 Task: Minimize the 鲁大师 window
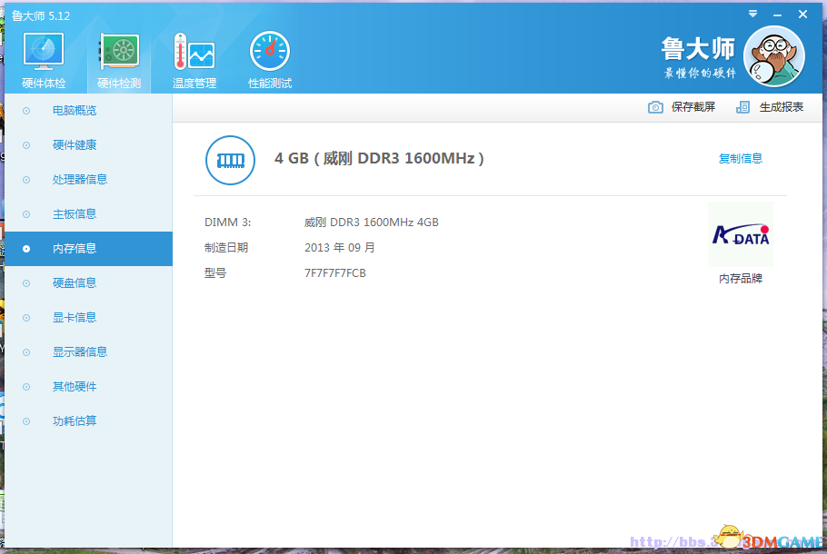point(777,15)
